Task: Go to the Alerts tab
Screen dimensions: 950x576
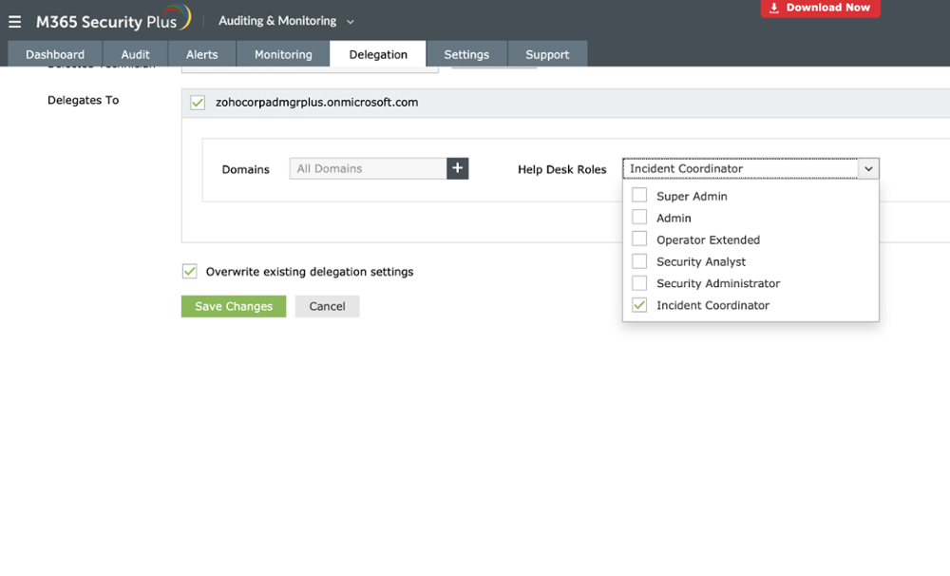Action: pos(201,54)
